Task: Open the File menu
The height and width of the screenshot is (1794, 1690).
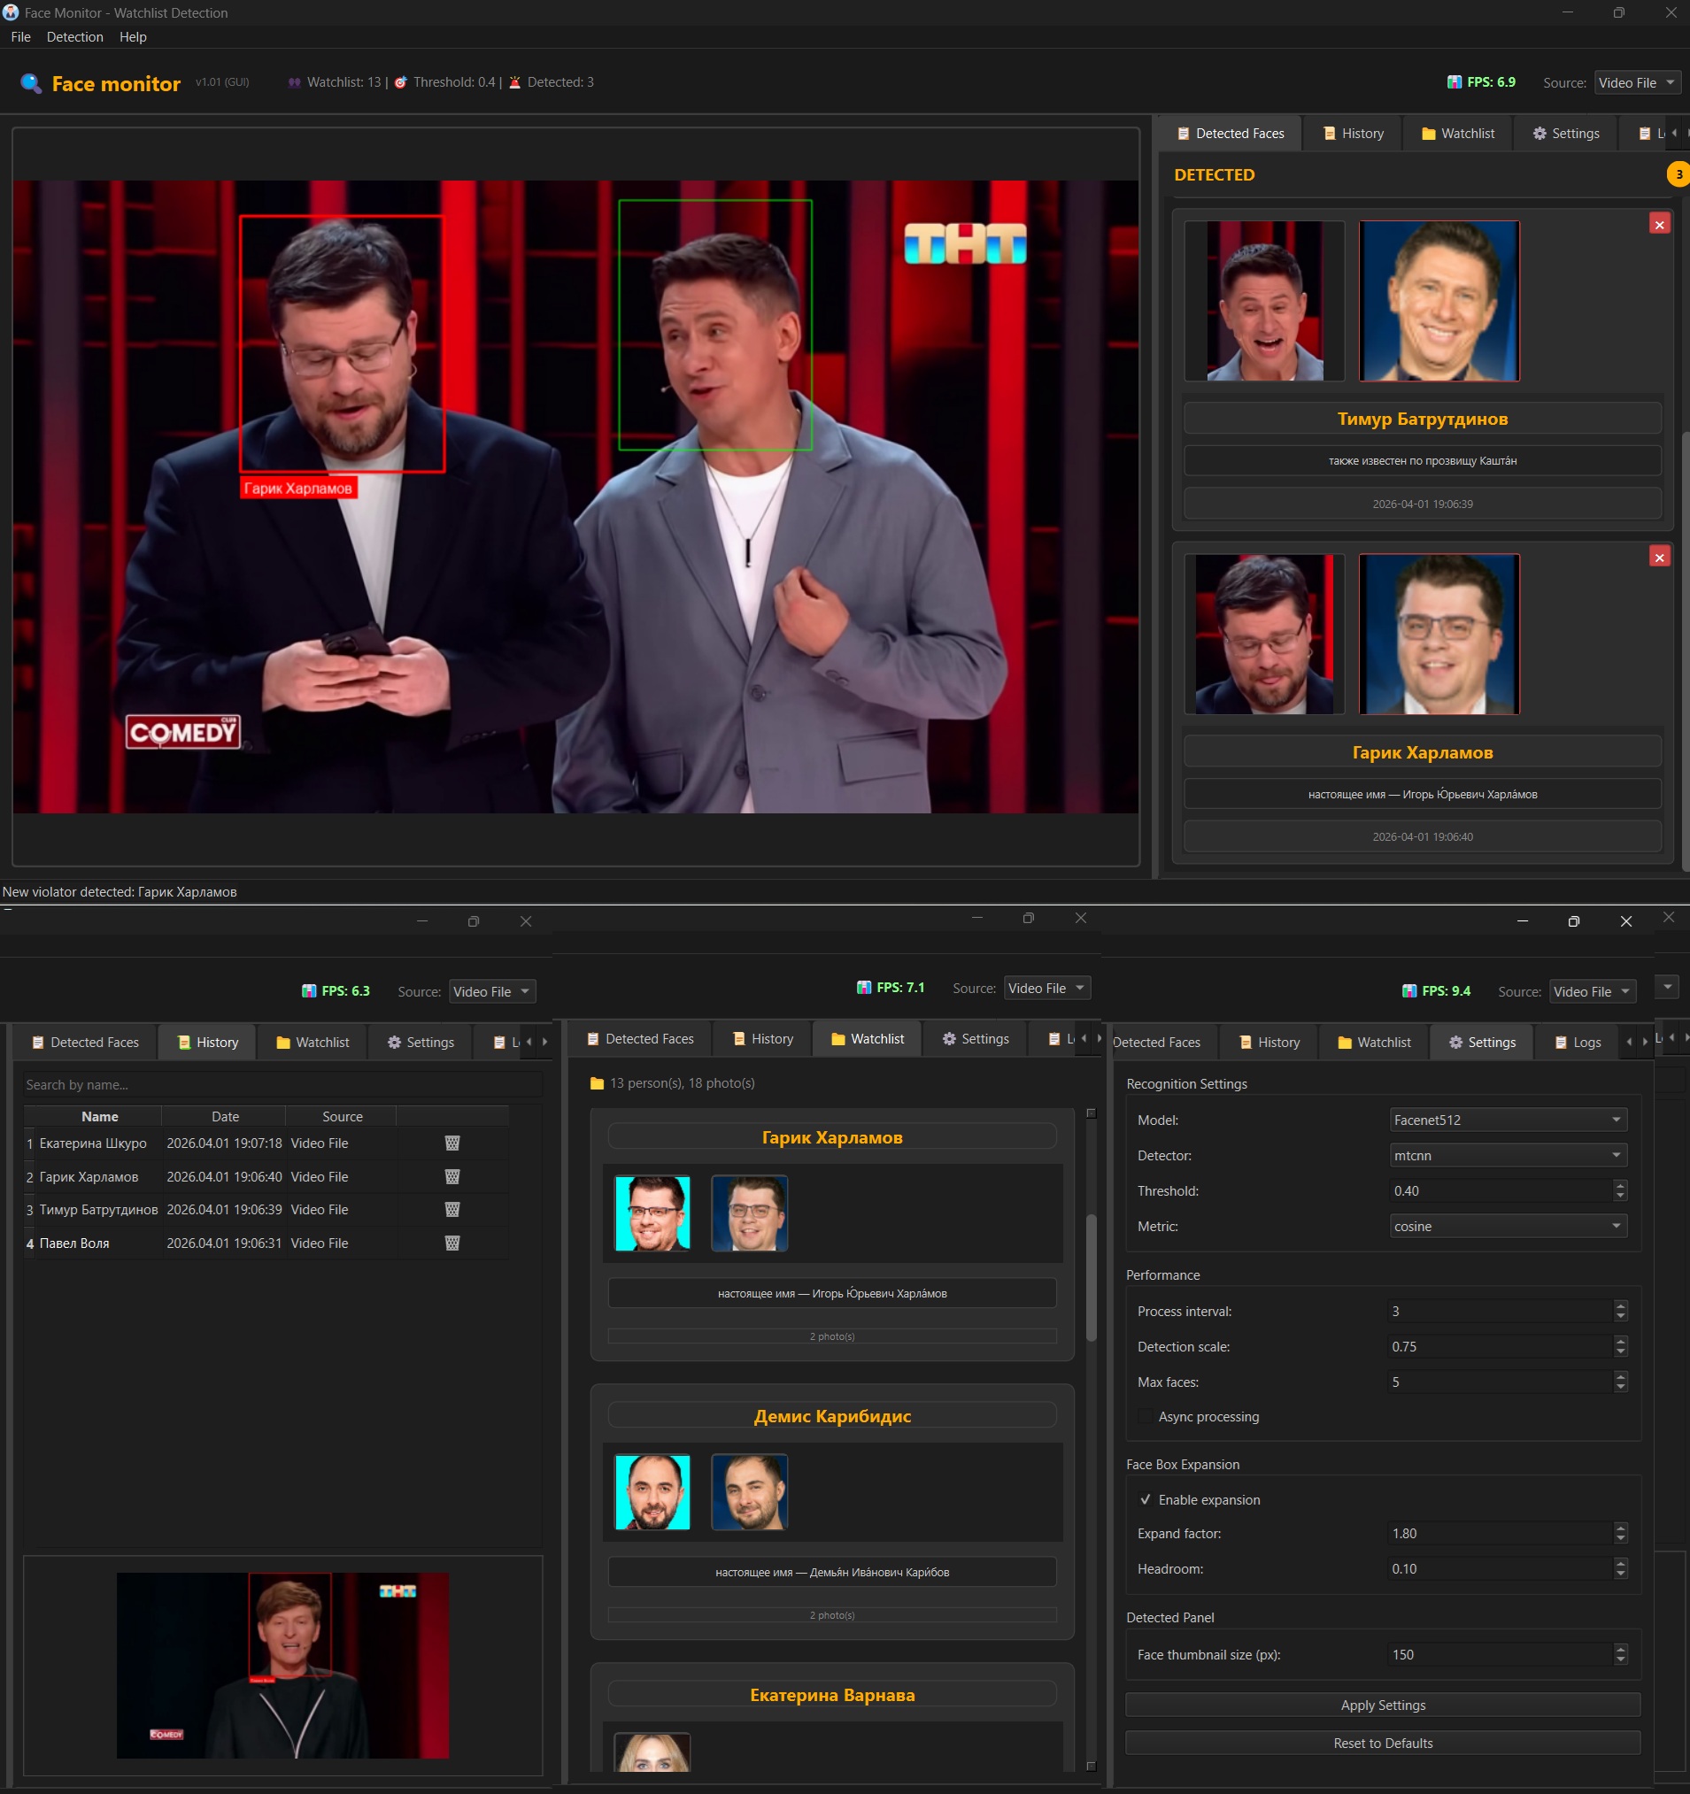Action: [20, 37]
